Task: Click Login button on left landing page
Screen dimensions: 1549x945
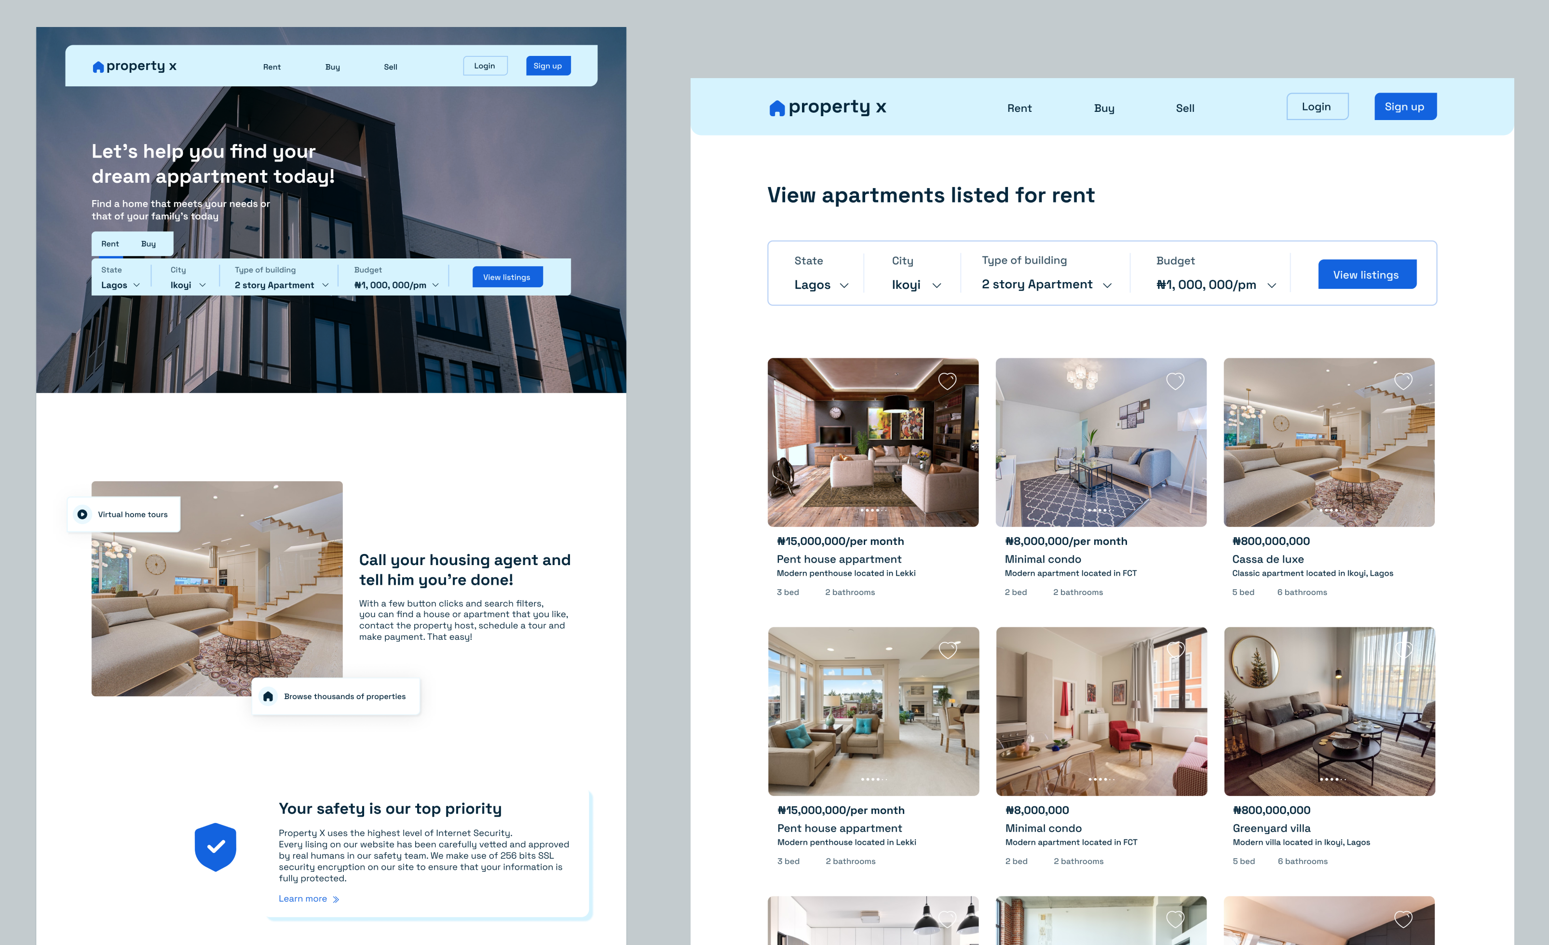Action: (x=485, y=66)
